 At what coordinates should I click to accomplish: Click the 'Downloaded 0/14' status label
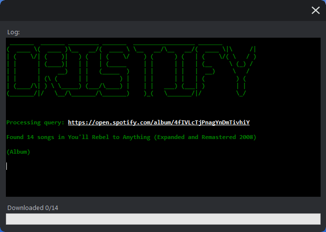pyautogui.click(x=33, y=208)
